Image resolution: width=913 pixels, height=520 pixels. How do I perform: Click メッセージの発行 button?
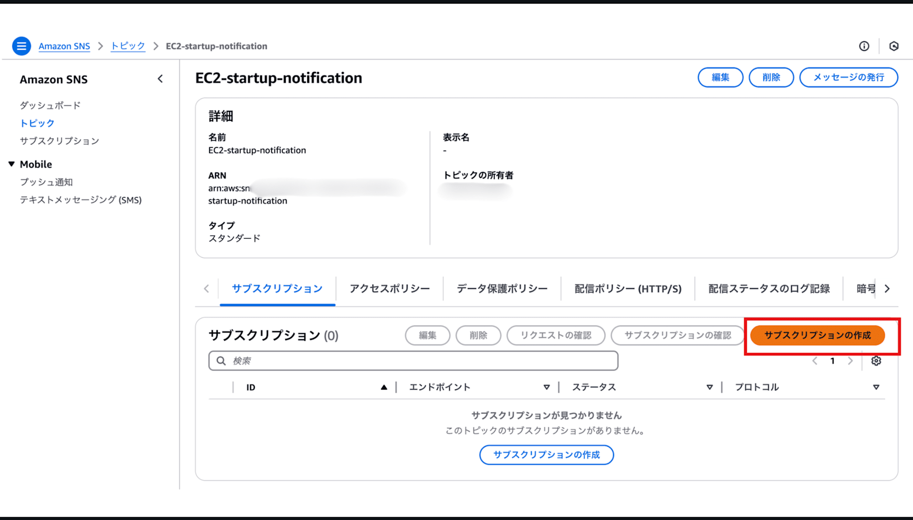(849, 78)
